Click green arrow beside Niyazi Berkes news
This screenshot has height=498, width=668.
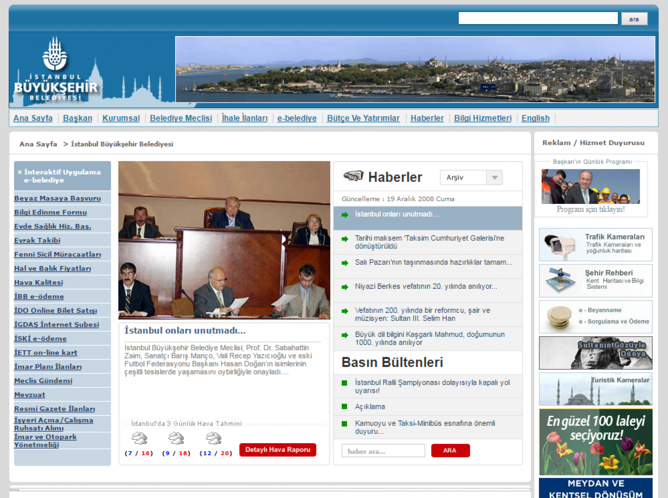(345, 287)
